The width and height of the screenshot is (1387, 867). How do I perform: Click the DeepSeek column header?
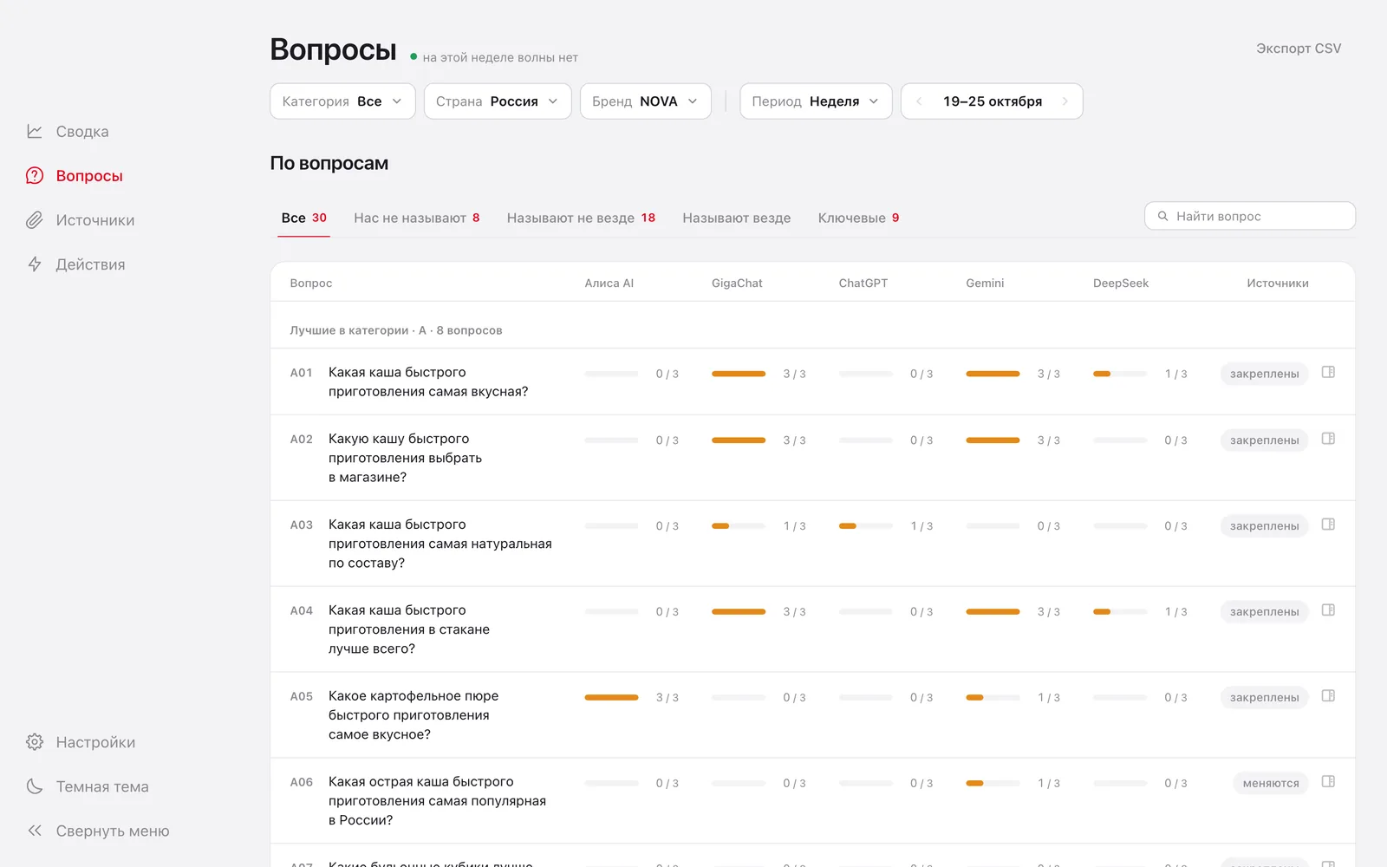point(1121,283)
